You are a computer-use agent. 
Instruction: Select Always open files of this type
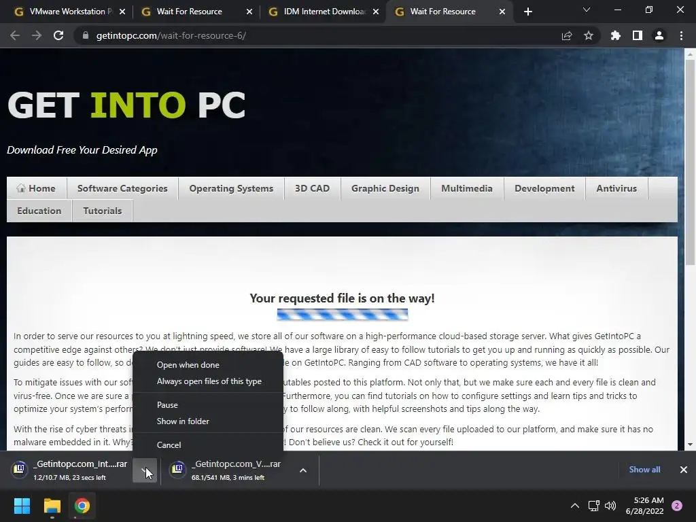[x=208, y=381]
